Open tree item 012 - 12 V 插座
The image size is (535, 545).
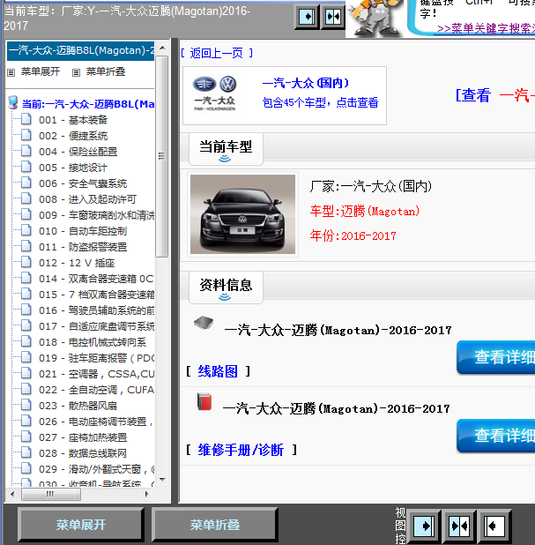[x=77, y=263]
